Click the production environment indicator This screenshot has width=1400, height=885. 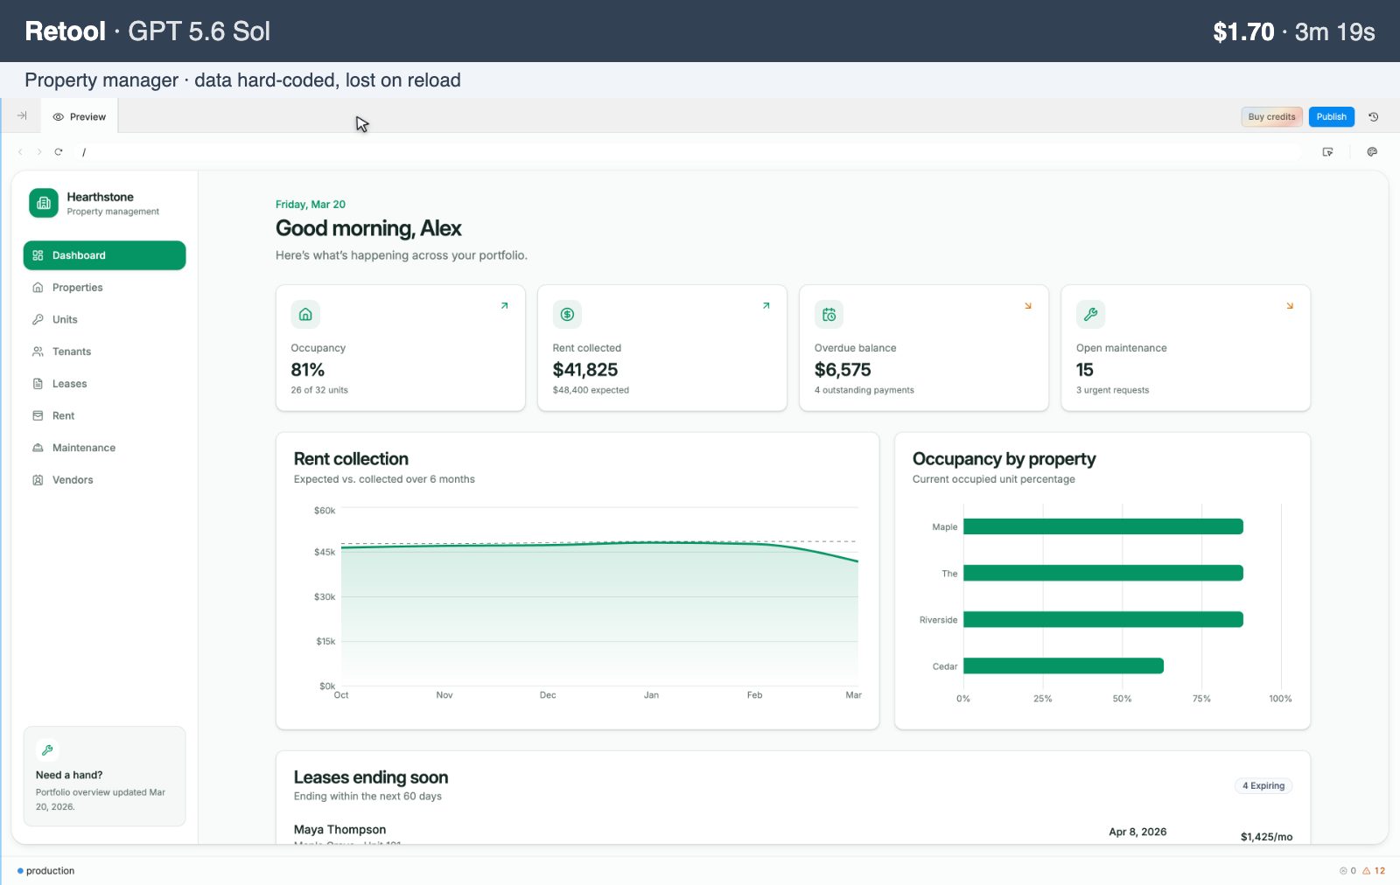tap(45, 871)
